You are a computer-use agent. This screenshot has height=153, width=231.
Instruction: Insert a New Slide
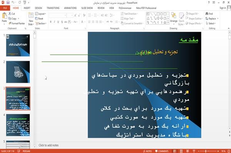(31, 19)
